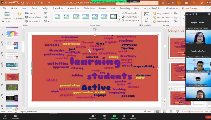Open the Animations ribbon tab
This screenshot has height=120, width=211.
[x=74, y=8]
